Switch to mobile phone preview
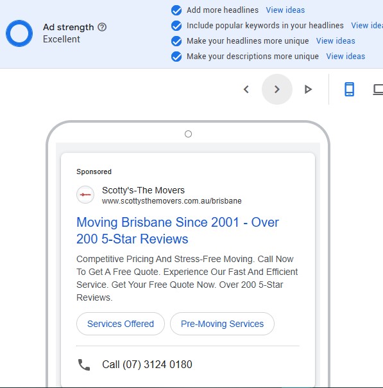 (350, 89)
